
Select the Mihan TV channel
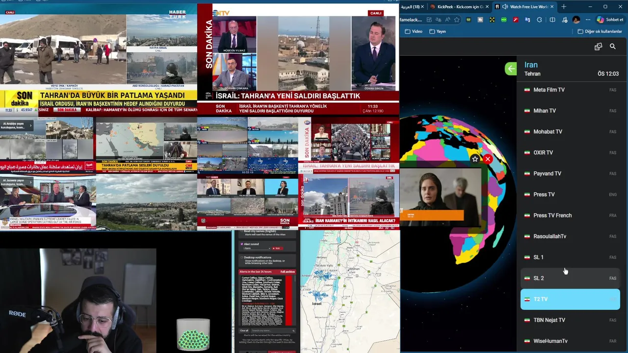pos(570,111)
